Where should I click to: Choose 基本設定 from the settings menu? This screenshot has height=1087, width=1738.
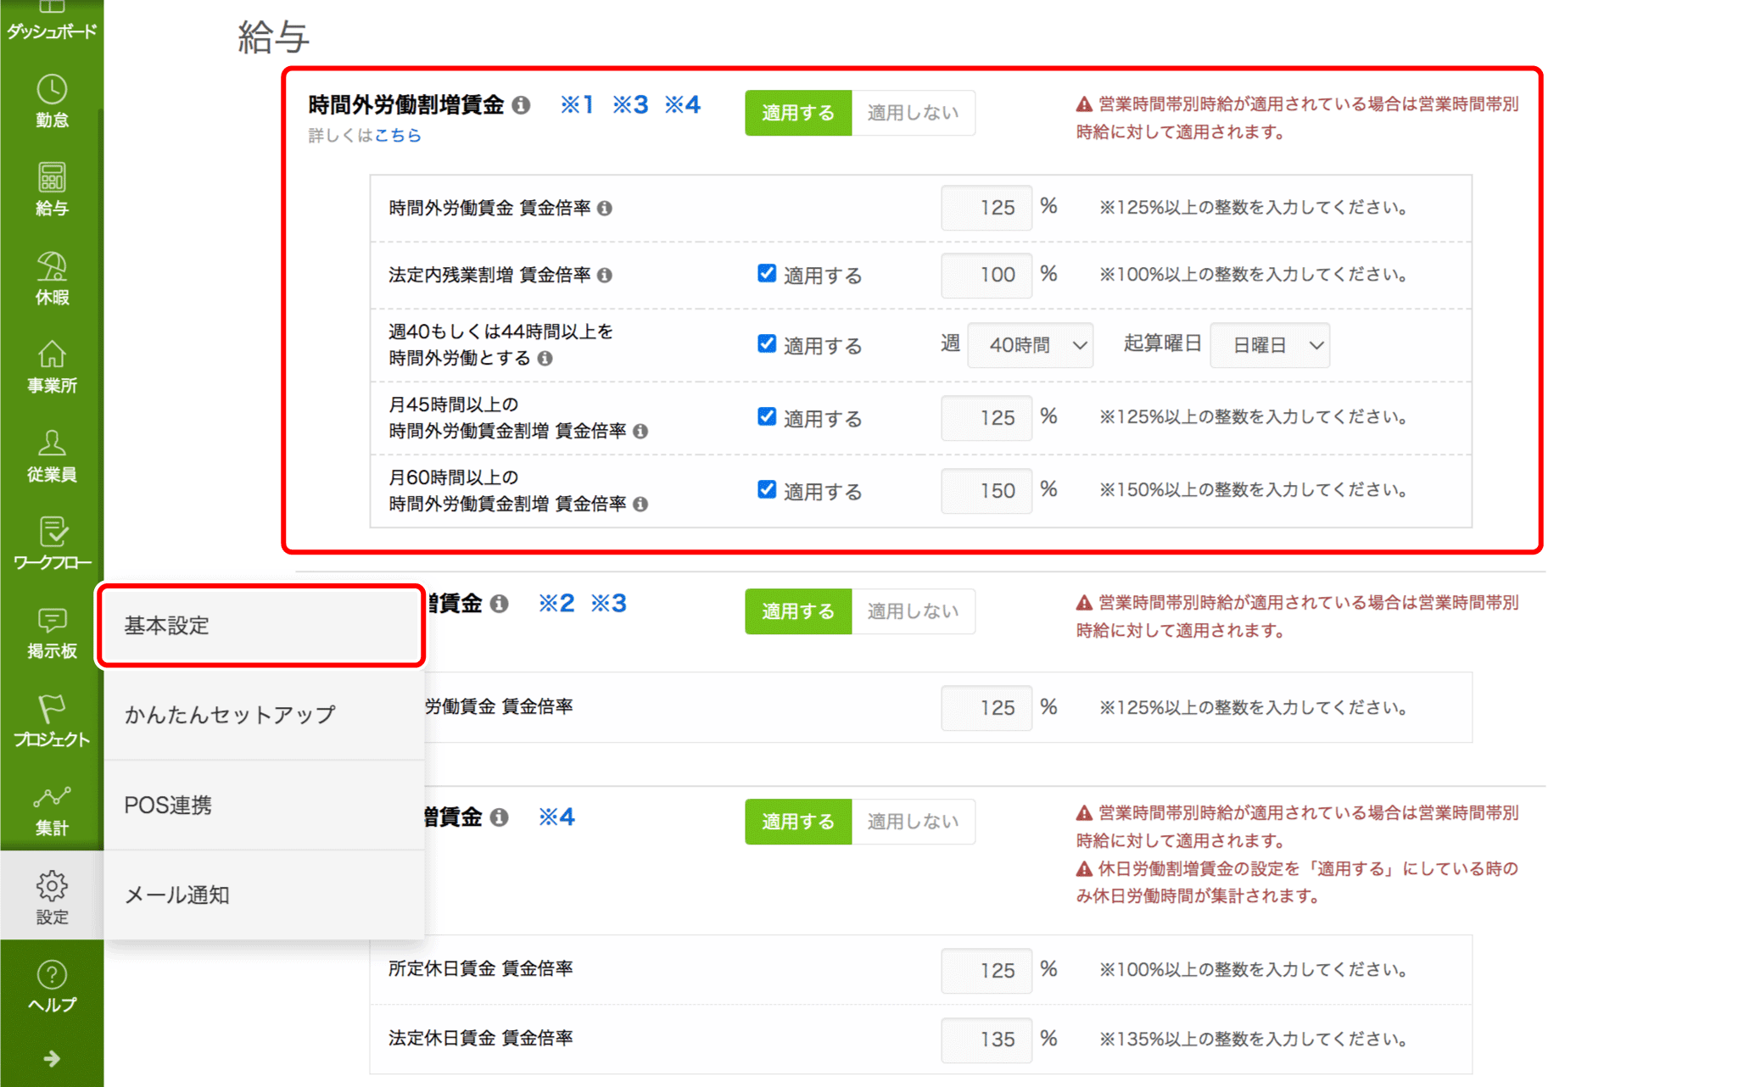[261, 626]
